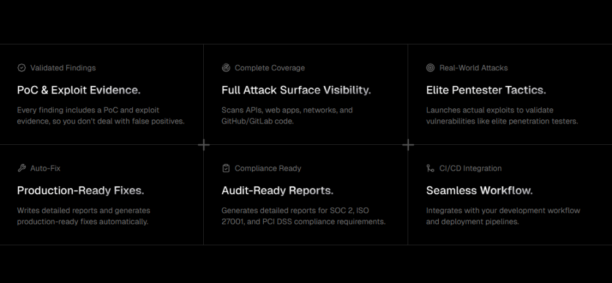Click the Seamless Workflow heading

[x=479, y=190]
